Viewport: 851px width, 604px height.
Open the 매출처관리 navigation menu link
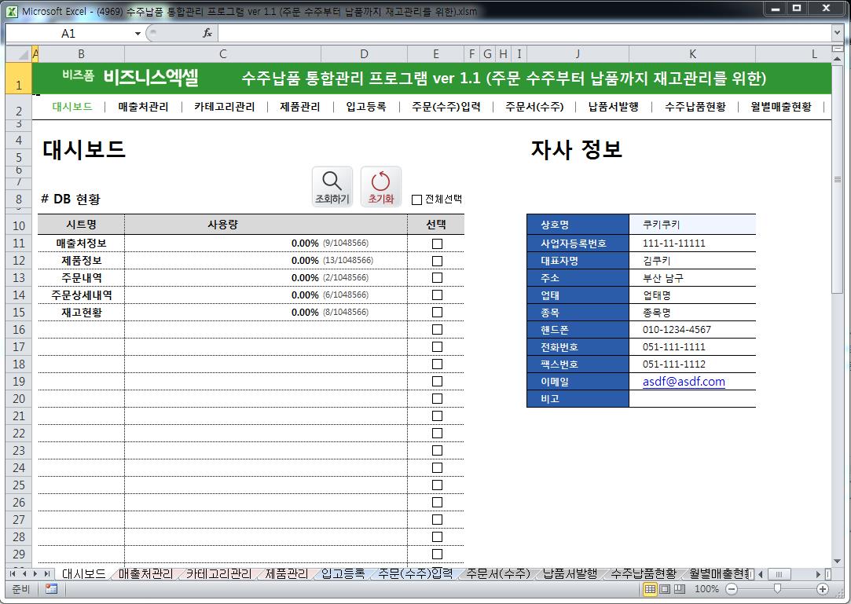(143, 107)
